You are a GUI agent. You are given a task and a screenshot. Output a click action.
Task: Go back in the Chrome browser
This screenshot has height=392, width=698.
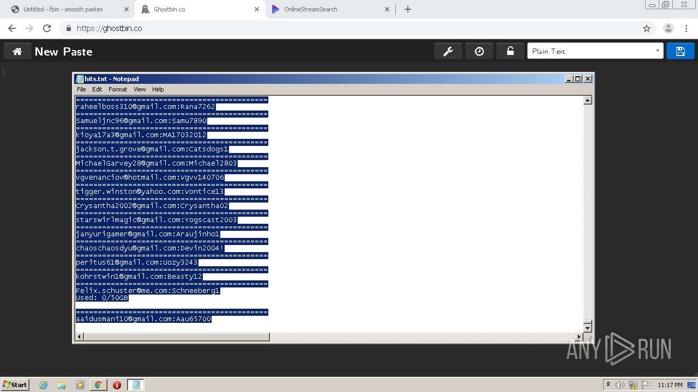click(x=12, y=28)
